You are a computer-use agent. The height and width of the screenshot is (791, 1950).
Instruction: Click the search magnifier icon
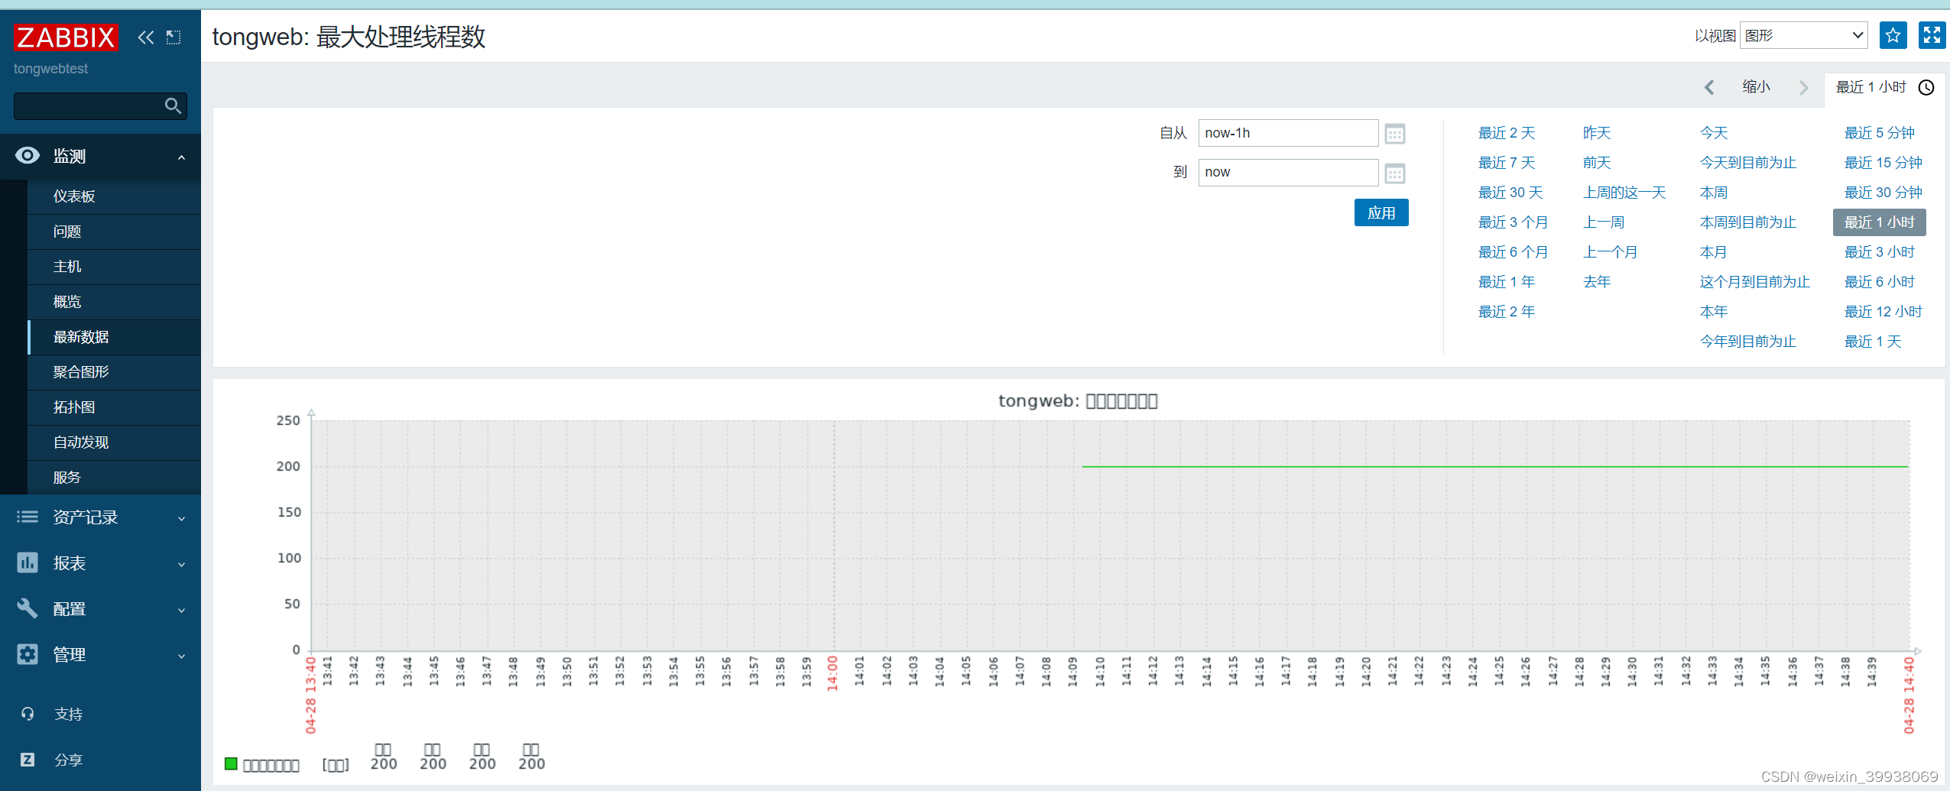pos(173,105)
